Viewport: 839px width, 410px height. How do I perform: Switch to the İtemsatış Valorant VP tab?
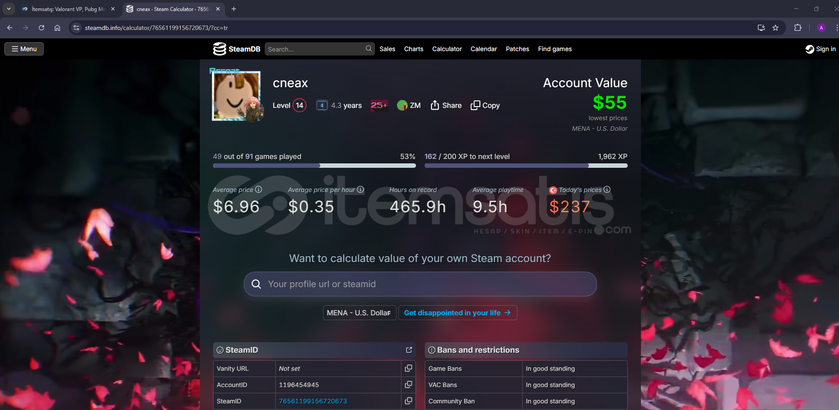[x=68, y=9]
